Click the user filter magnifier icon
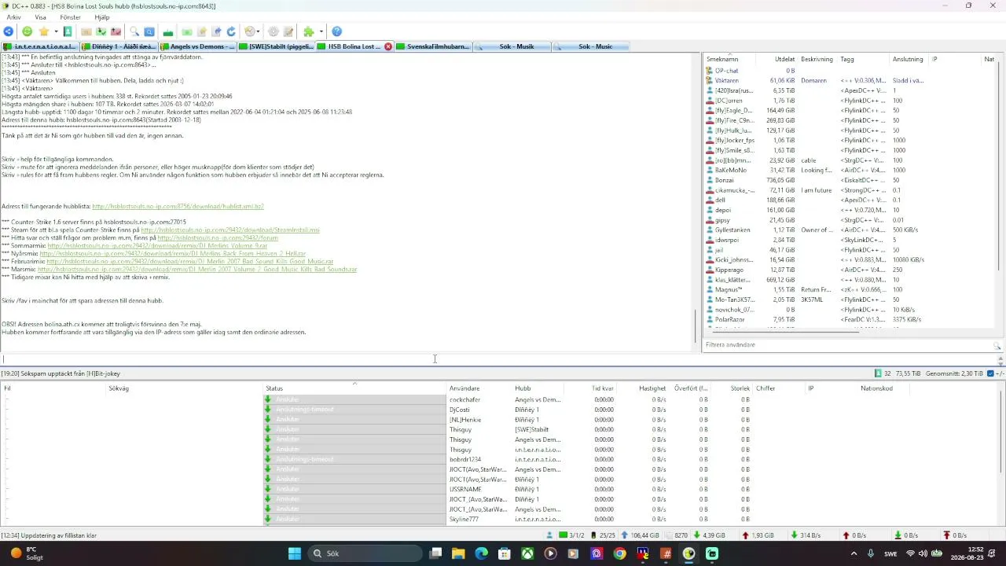1006x566 pixels. (997, 345)
